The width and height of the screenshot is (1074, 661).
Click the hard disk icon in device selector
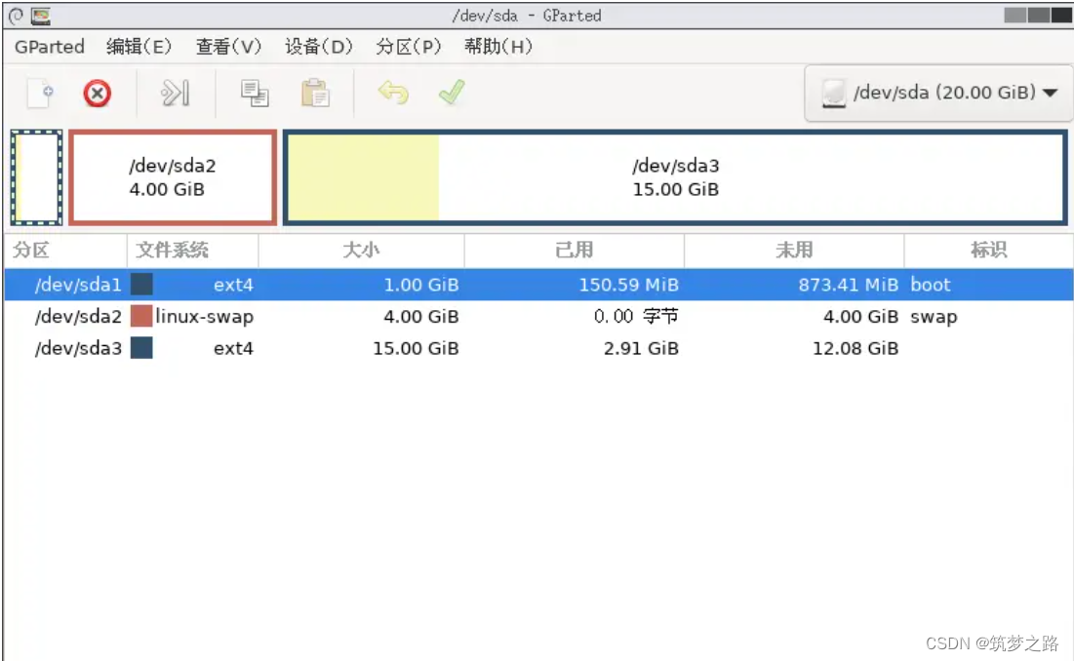834,93
